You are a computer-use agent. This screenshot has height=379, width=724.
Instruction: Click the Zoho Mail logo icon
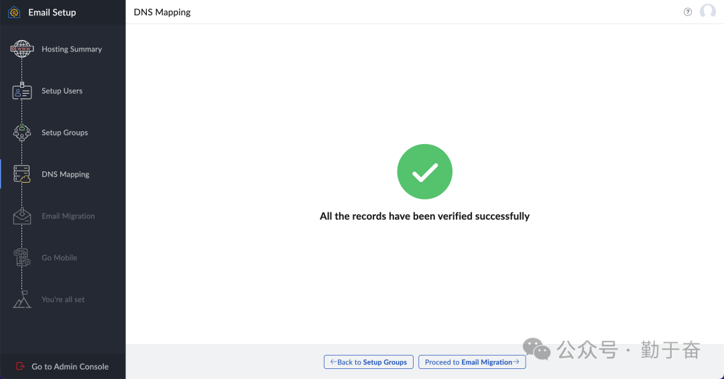[x=14, y=12]
